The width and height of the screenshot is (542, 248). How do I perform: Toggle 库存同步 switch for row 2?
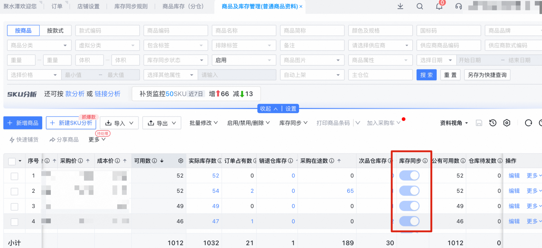409,191
